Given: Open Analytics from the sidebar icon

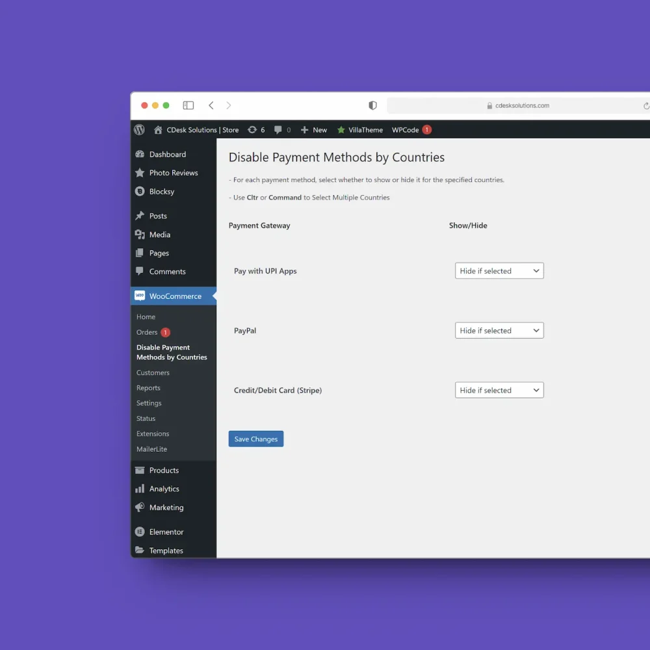Looking at the screenshot, I should 139,488.
